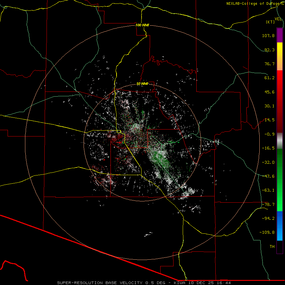Click the 107.8 legend value
Viewport: 285px width, 285px height.
tap(268, 35)
